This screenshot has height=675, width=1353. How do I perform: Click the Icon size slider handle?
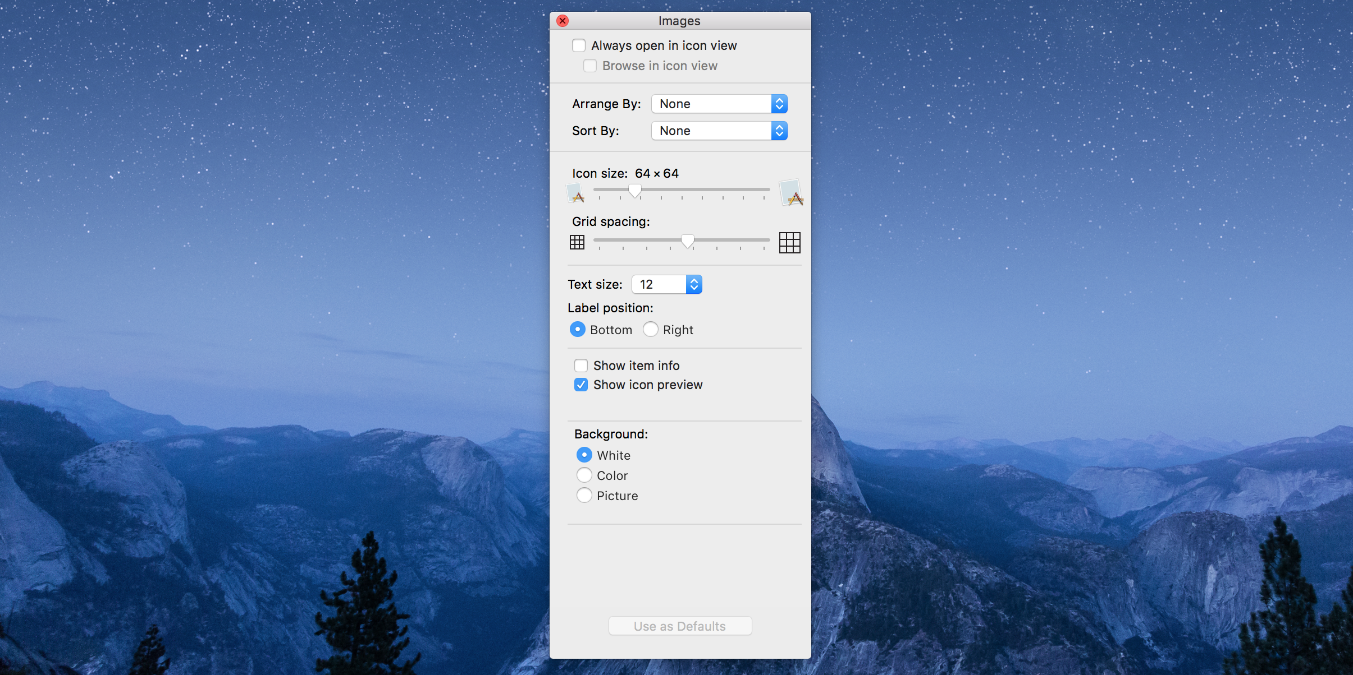[x=635, y=191]
